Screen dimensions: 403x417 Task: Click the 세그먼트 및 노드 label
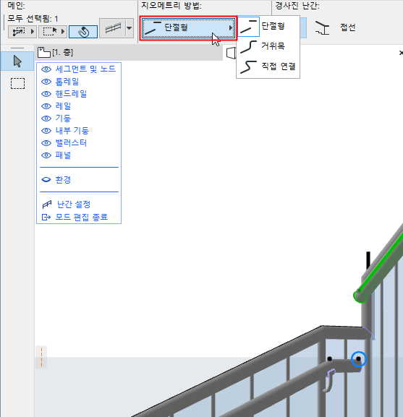[85, 69]
